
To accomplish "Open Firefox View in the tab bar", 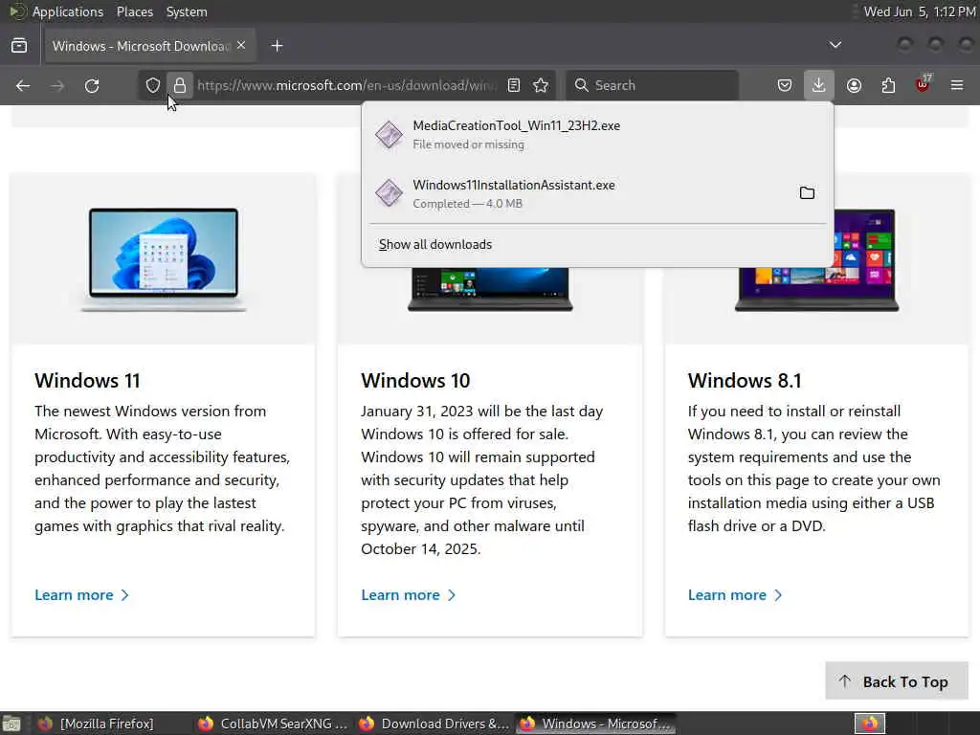I will pyautogui.click(x=19, y=46).
